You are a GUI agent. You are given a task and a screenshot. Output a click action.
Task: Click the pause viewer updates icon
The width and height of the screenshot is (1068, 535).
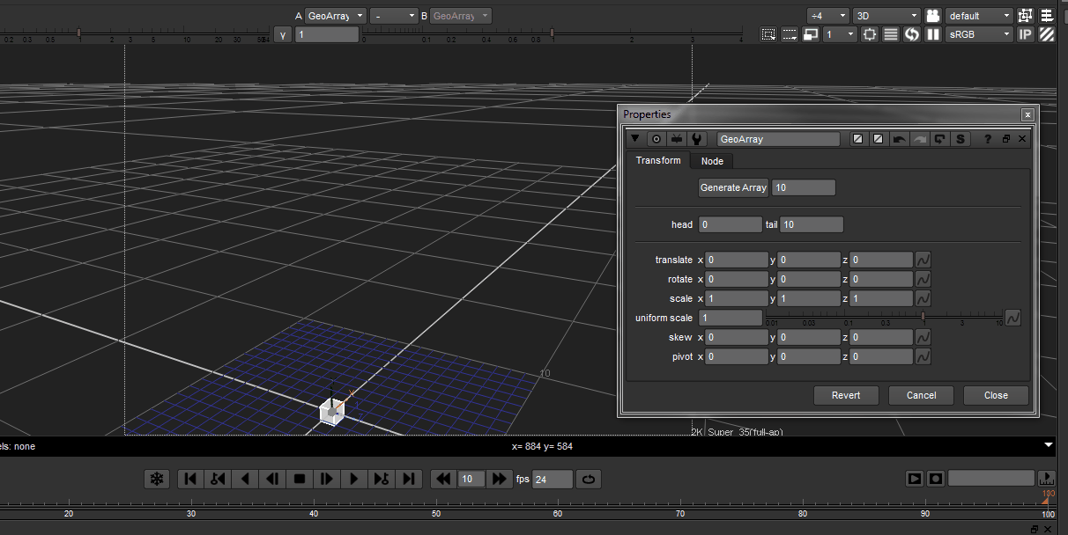(x=932, y=33)
